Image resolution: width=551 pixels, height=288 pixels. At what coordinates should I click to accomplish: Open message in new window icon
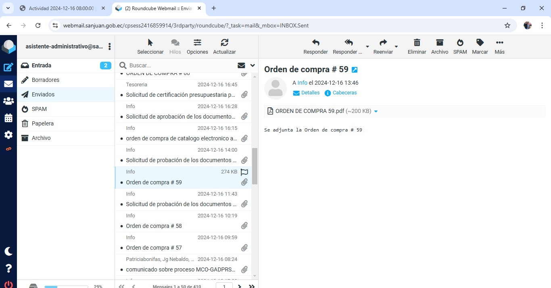pos(355,70)
